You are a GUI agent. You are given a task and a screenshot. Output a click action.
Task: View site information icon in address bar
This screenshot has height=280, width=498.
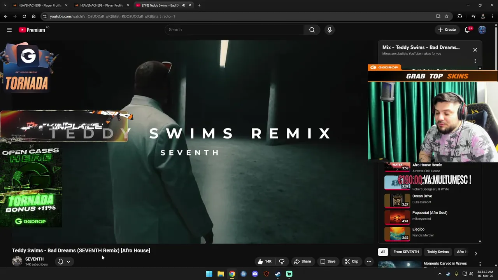tap(45, 16)
